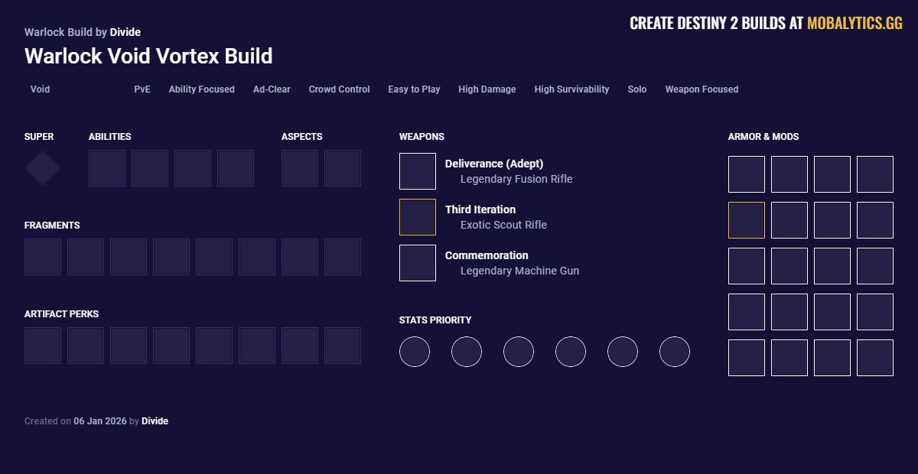Select the Void tag filter

[39, 89]
